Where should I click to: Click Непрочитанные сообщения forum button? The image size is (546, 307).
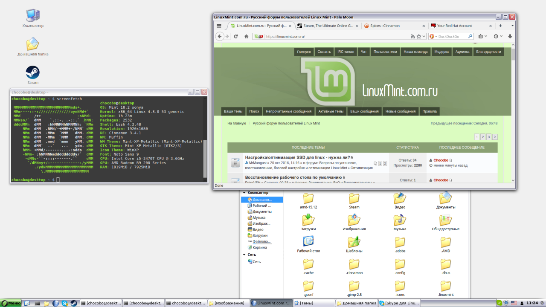click(x=289, y=111)
